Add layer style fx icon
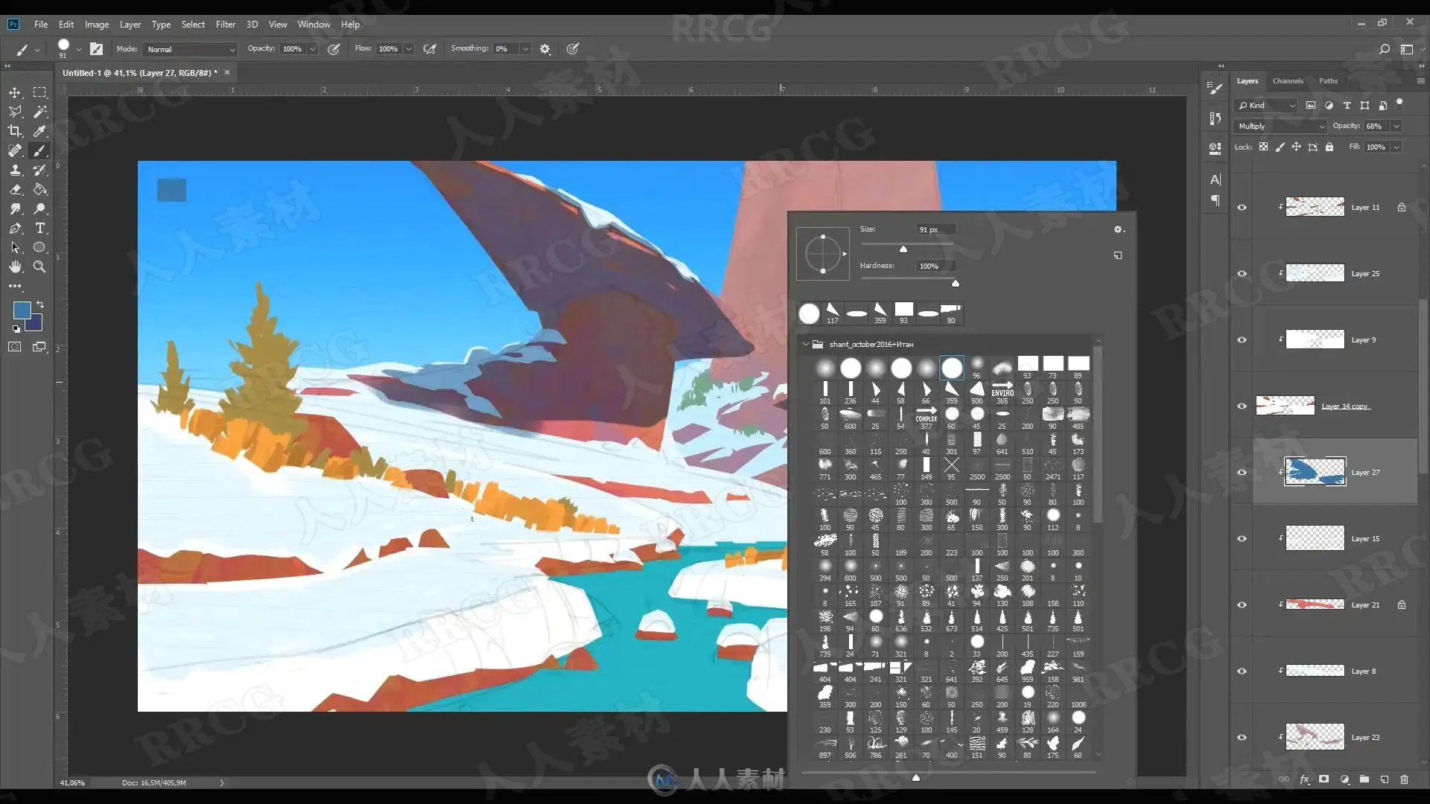This screenshot has height=804, width=1430. click(x=1304, y=779)
